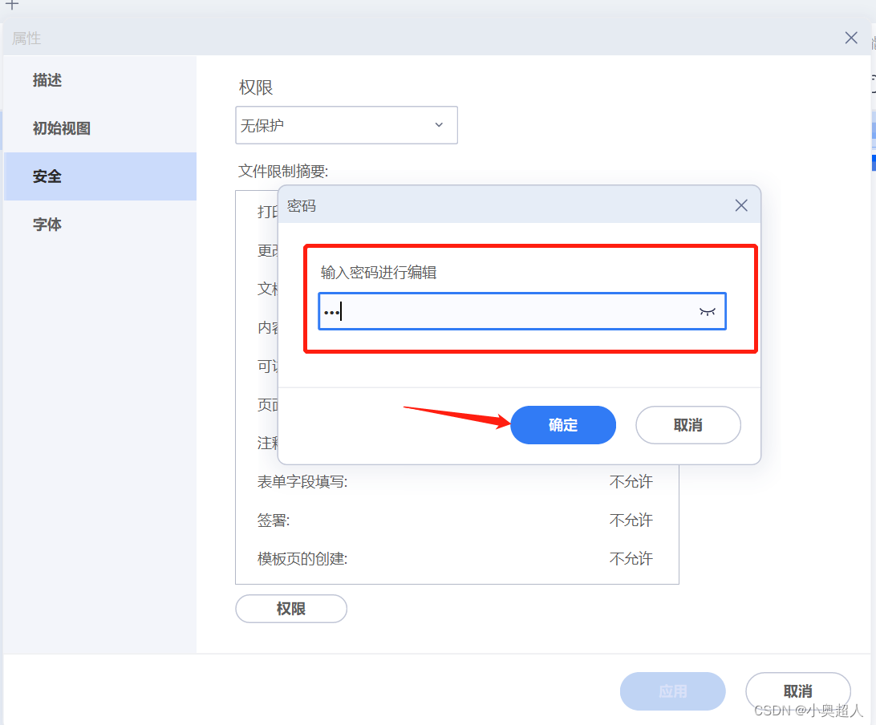Click 取消 in the password dialog
Screen dimensions: 876x725
(x=687, y=425)
